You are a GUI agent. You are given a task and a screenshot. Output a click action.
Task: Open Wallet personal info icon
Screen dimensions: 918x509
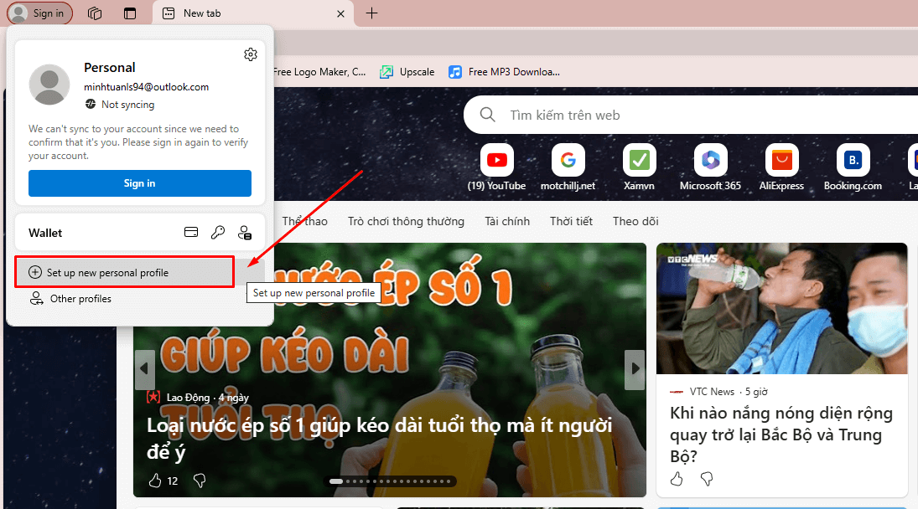coord(245,233)
